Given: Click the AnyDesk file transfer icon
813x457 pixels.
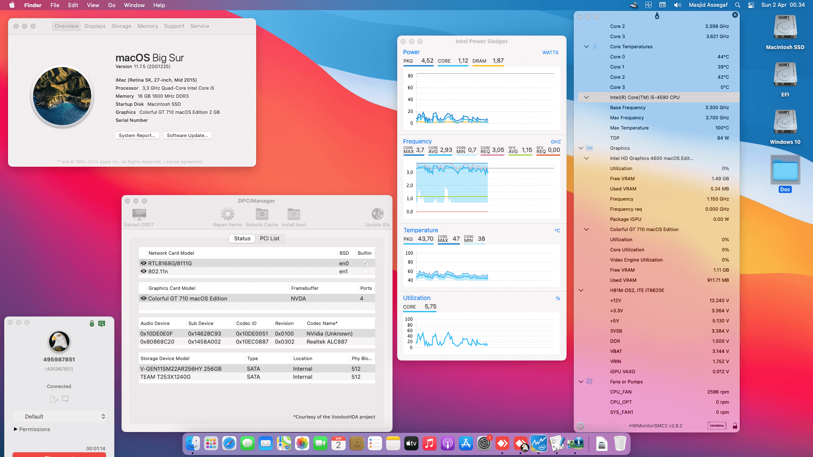Looking at the screenshot, I should (x=54, y=399).
